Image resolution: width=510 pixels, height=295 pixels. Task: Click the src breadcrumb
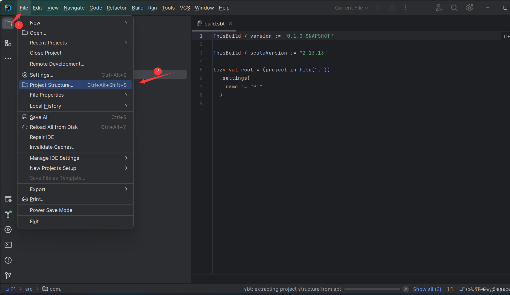[x=29, y=289]
